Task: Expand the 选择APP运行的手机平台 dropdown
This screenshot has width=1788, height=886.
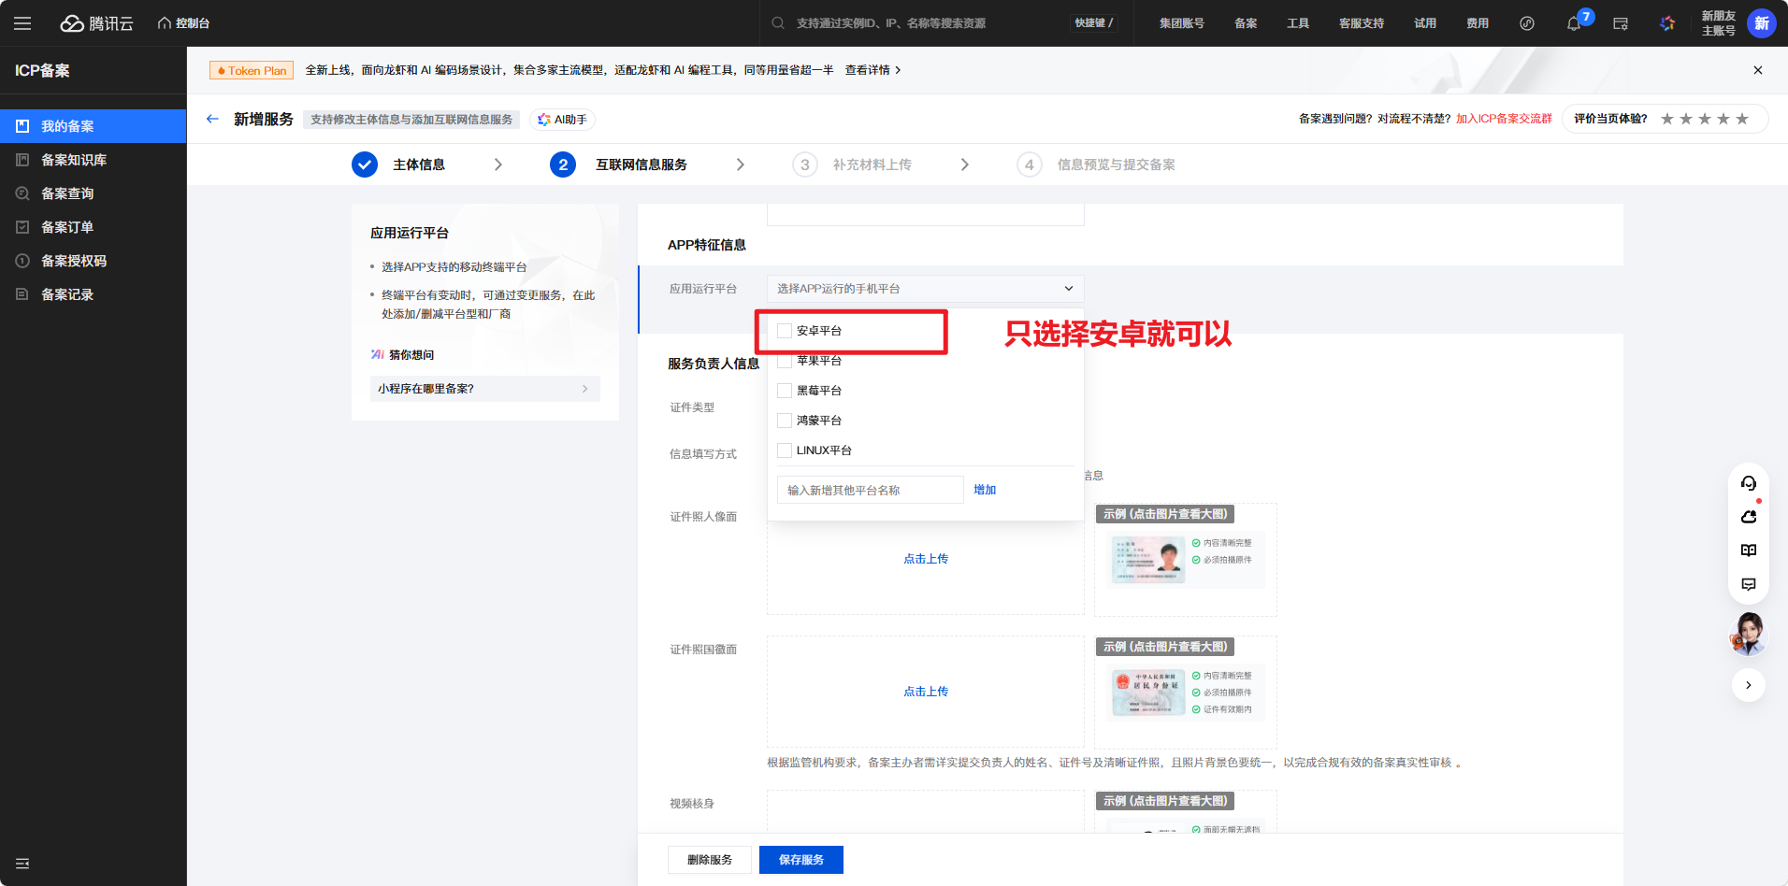Action: point(925,289)
